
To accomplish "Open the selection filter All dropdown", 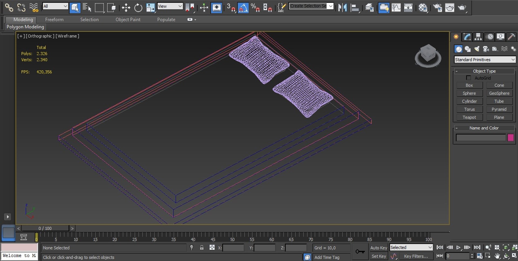I will point(55,6).
